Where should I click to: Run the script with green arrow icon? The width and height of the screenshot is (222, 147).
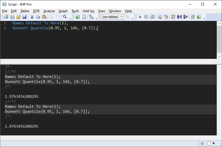pyautogui.click(x=78, y=17)
